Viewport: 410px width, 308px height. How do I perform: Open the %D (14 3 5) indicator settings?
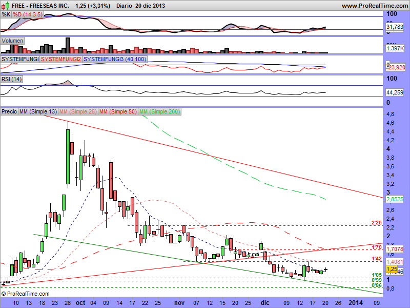[28, 14]
